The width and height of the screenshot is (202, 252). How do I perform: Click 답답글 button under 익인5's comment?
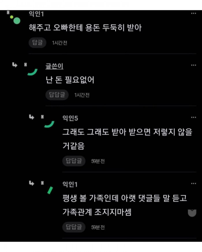click(74, 161)
